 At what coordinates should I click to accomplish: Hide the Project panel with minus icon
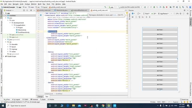click(34, 10)
